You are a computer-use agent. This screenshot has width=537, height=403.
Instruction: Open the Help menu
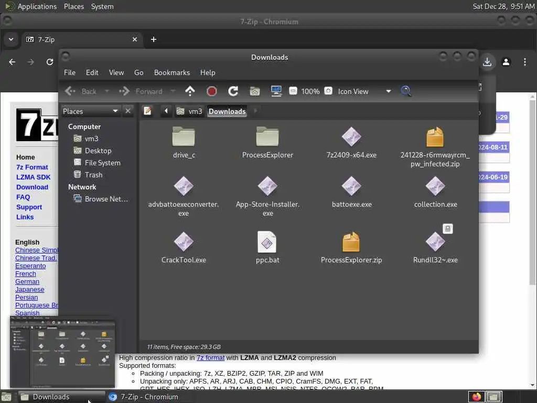point(208,72)
